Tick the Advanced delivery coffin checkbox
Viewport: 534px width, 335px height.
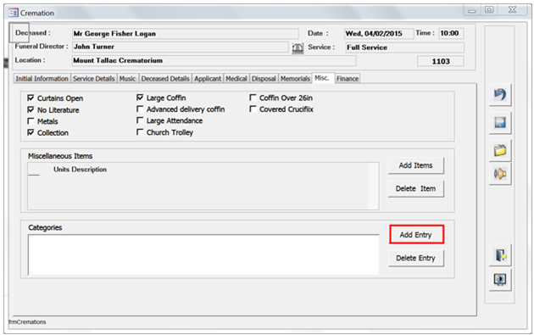click(x=140, y=109)
